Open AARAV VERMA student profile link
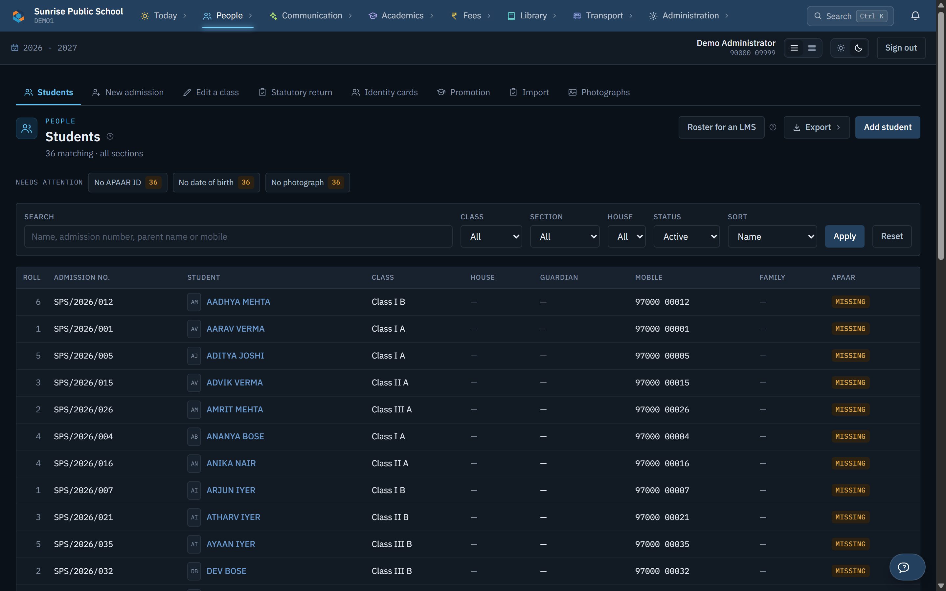The height and width of the screenshot is (591, 946). click(235, 329)
